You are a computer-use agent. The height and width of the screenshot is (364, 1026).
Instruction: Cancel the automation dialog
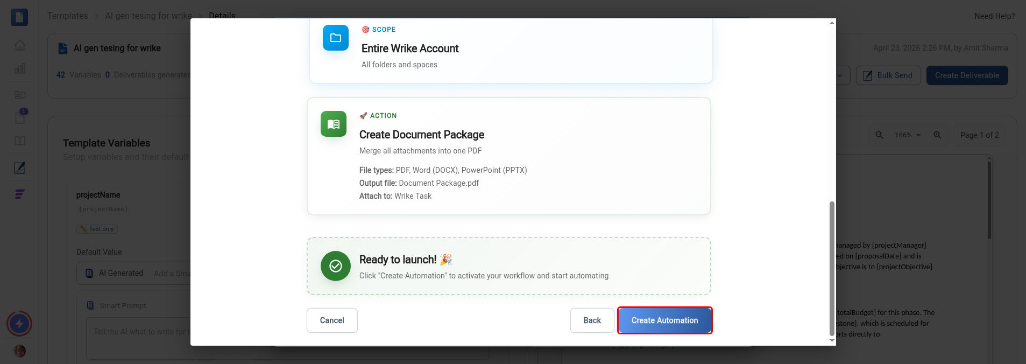click(332, 320)
